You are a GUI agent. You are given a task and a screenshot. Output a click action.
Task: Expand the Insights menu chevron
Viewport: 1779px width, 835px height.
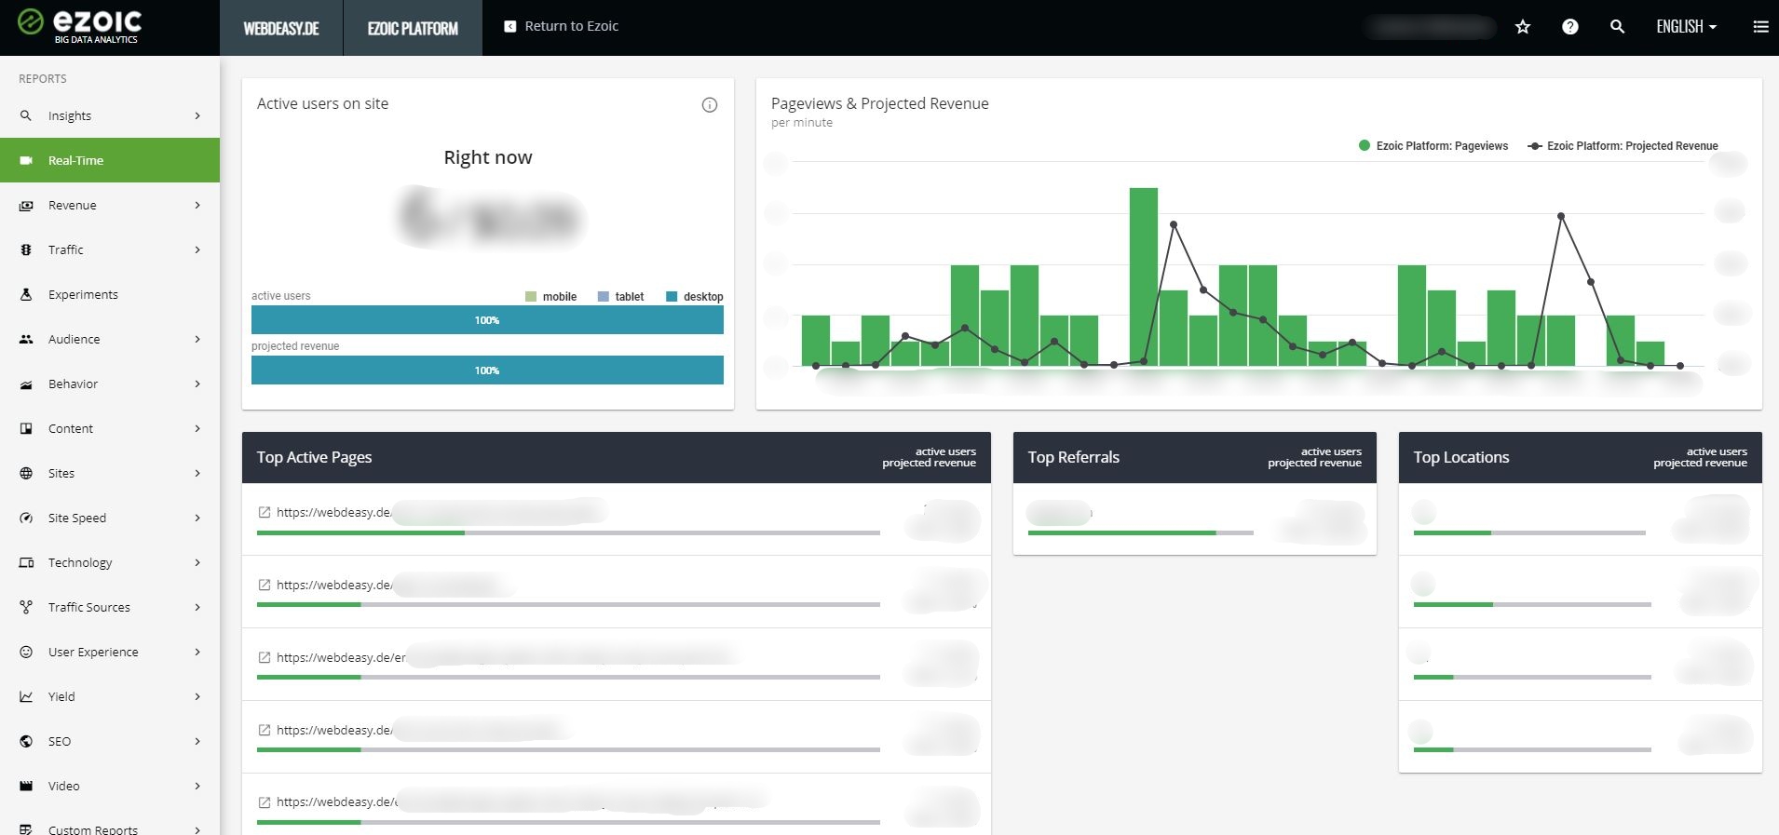click(x=197, y=115)
